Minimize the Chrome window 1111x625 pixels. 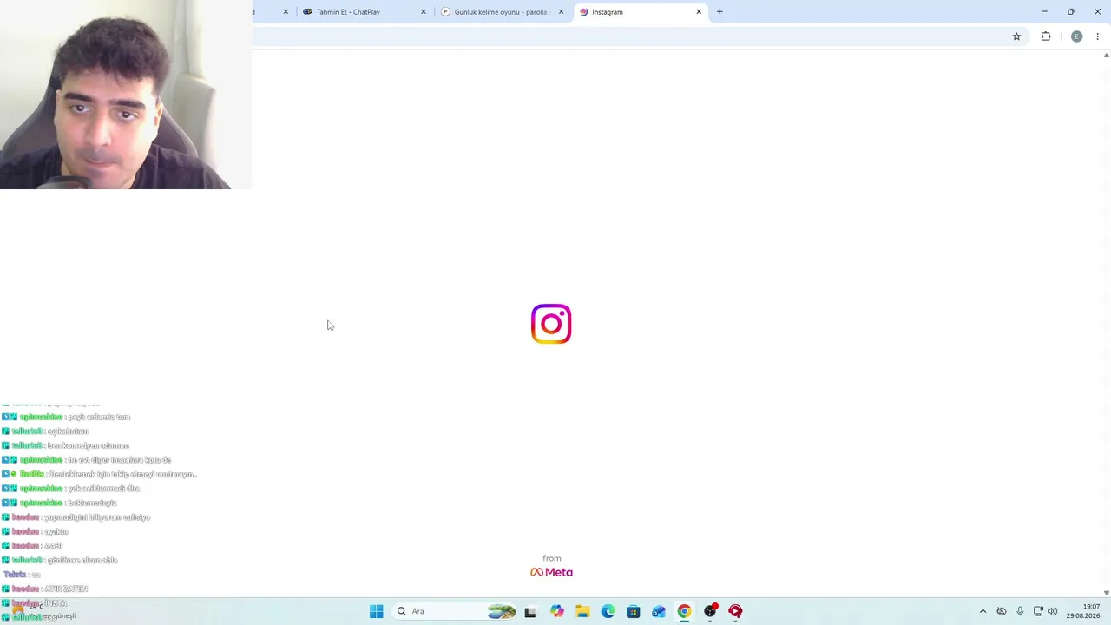(x=1044, y=11)
